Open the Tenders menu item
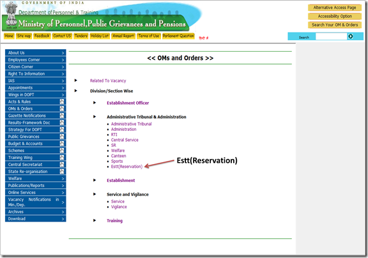The height and width of the screenshot is (258, 368). coord(81,36)
